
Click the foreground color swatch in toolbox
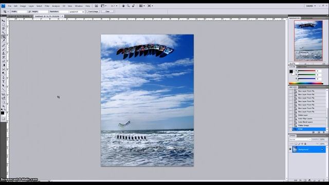click(x=3, y=113)
